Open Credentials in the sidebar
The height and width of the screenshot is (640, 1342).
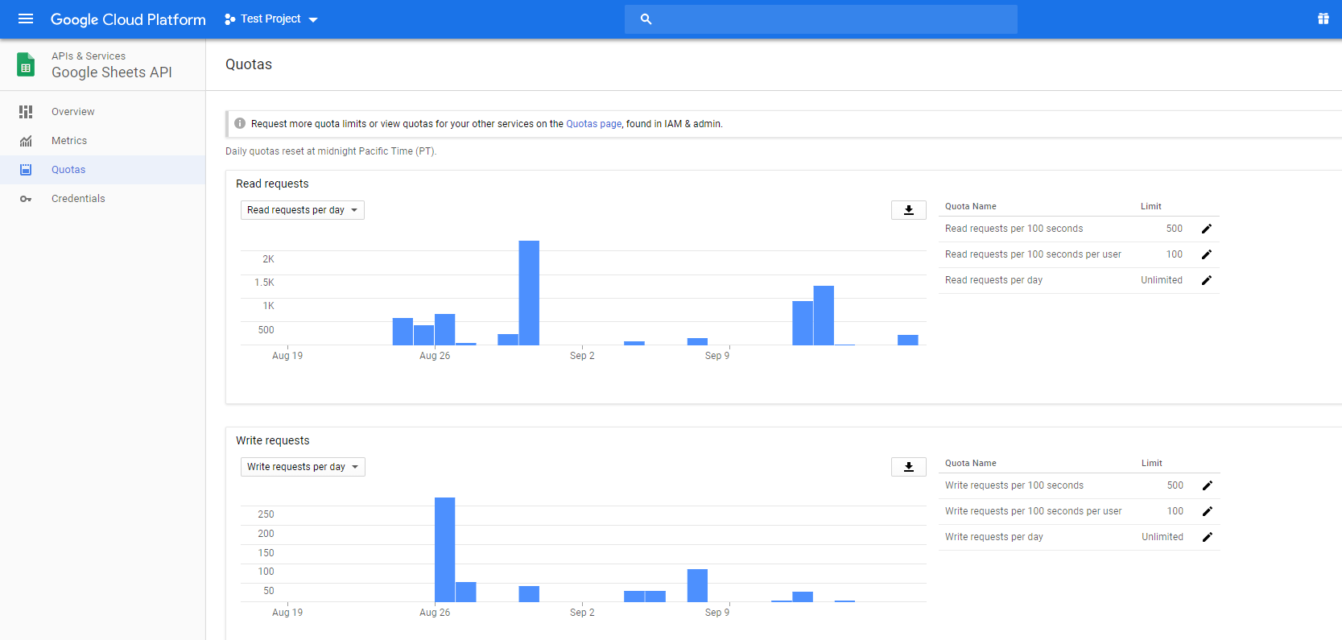(78, 199)
